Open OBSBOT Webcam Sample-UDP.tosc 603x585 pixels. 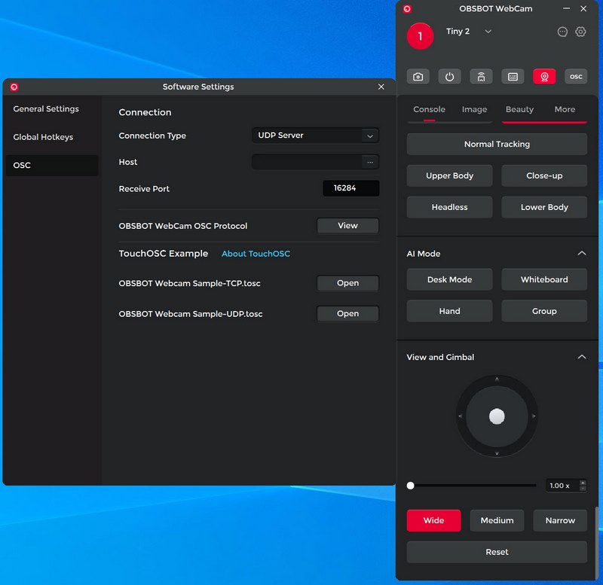[x=347, y=314]
